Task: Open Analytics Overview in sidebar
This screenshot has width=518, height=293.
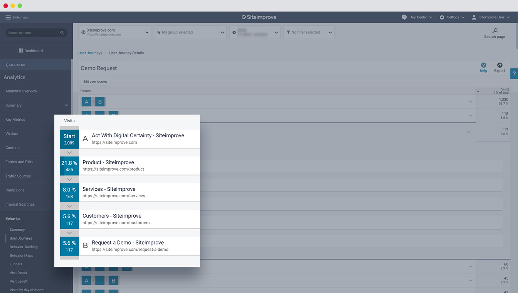Action: (21, 91)
